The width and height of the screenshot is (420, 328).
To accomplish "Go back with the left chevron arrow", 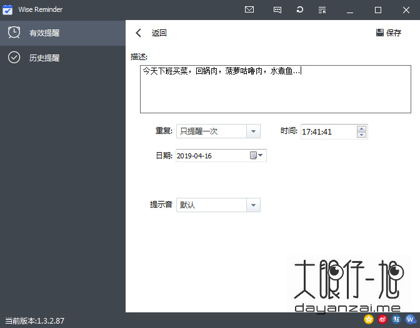I will 139,33.
